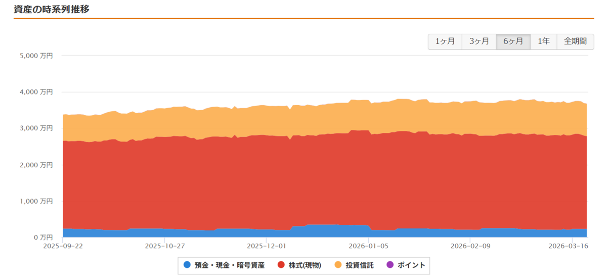Click the 2025-12-01 x-axis date label
Image resolution: width=607 pixels, height=279 pixels.
tap(266, 246)
